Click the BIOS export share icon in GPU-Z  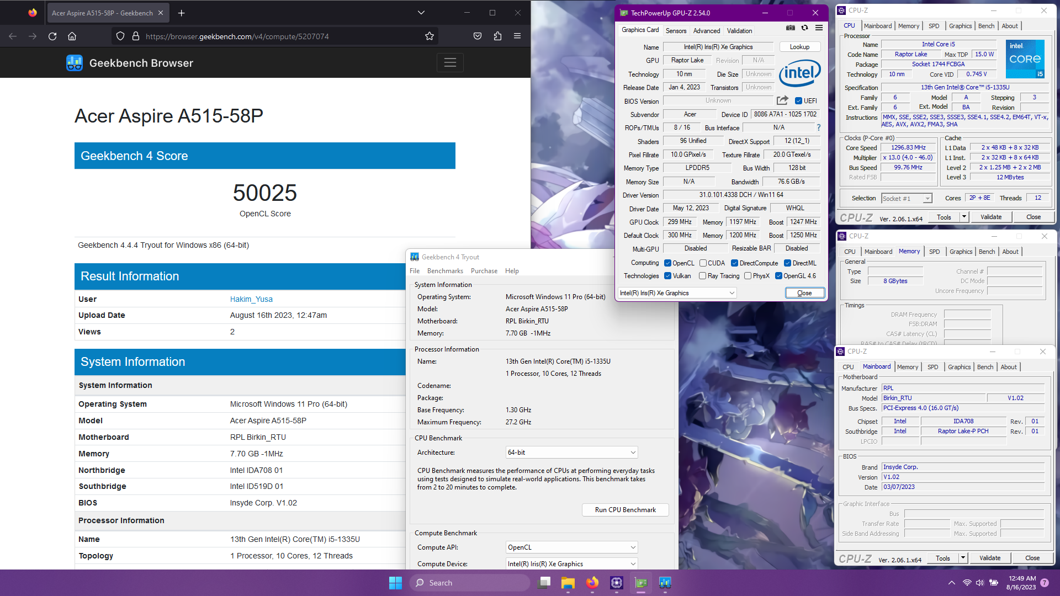[x=782, y=100]
